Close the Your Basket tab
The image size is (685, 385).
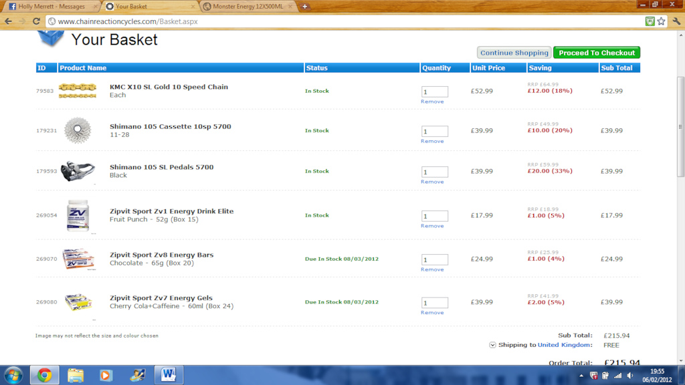[x=193, y=7]
